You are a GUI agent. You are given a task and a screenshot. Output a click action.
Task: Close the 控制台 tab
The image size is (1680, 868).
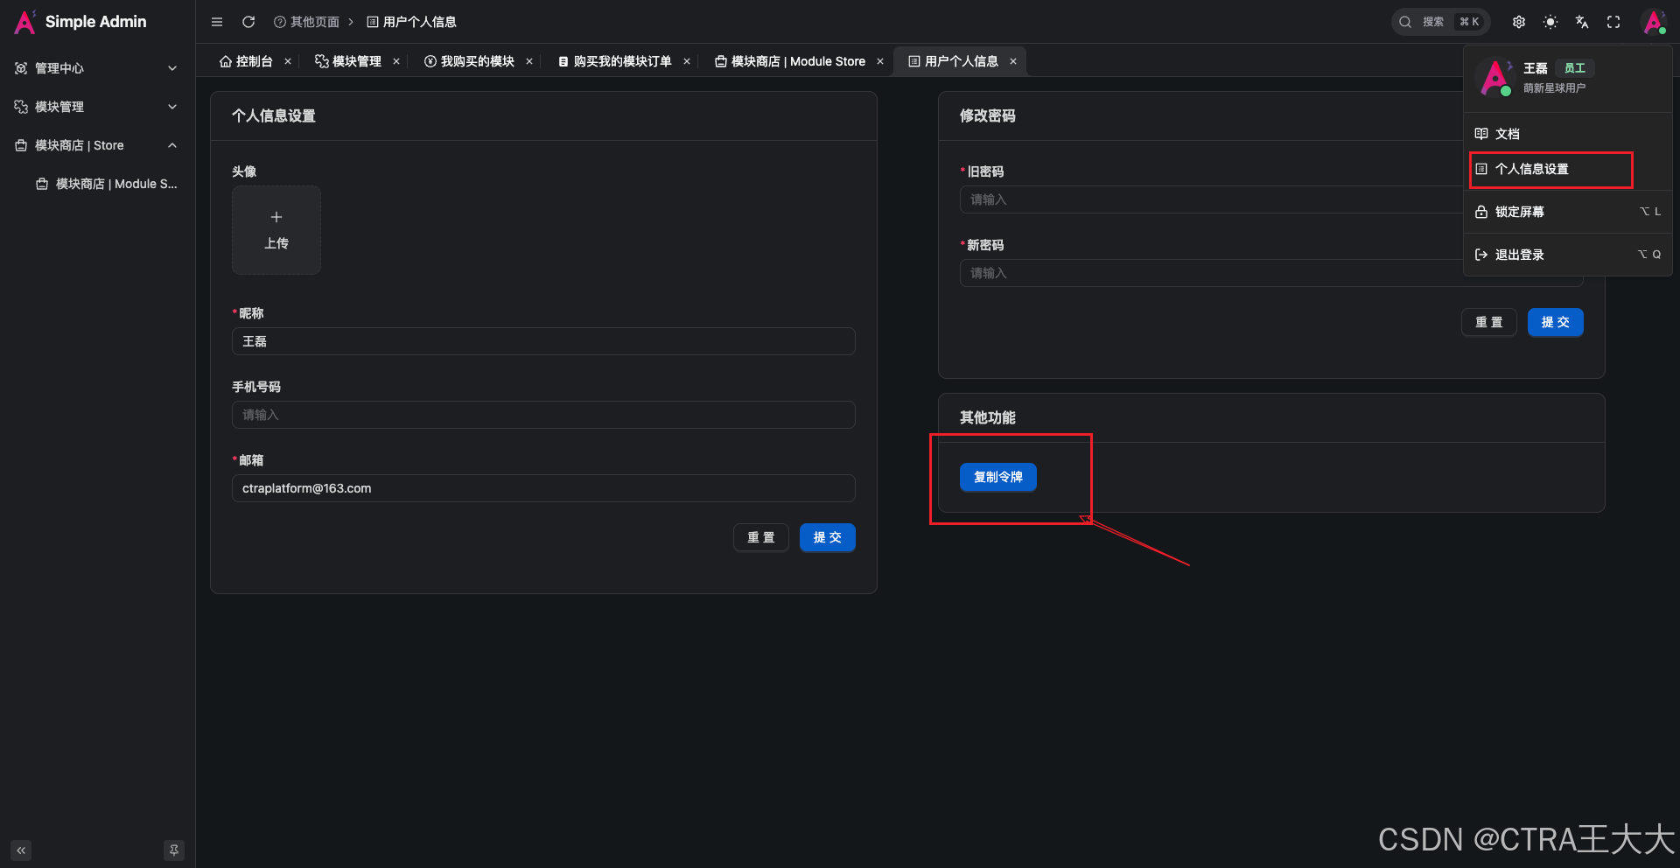288,61
